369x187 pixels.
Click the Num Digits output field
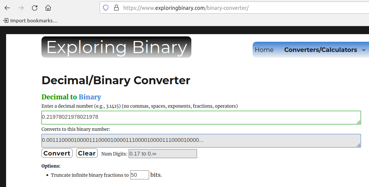162,154
